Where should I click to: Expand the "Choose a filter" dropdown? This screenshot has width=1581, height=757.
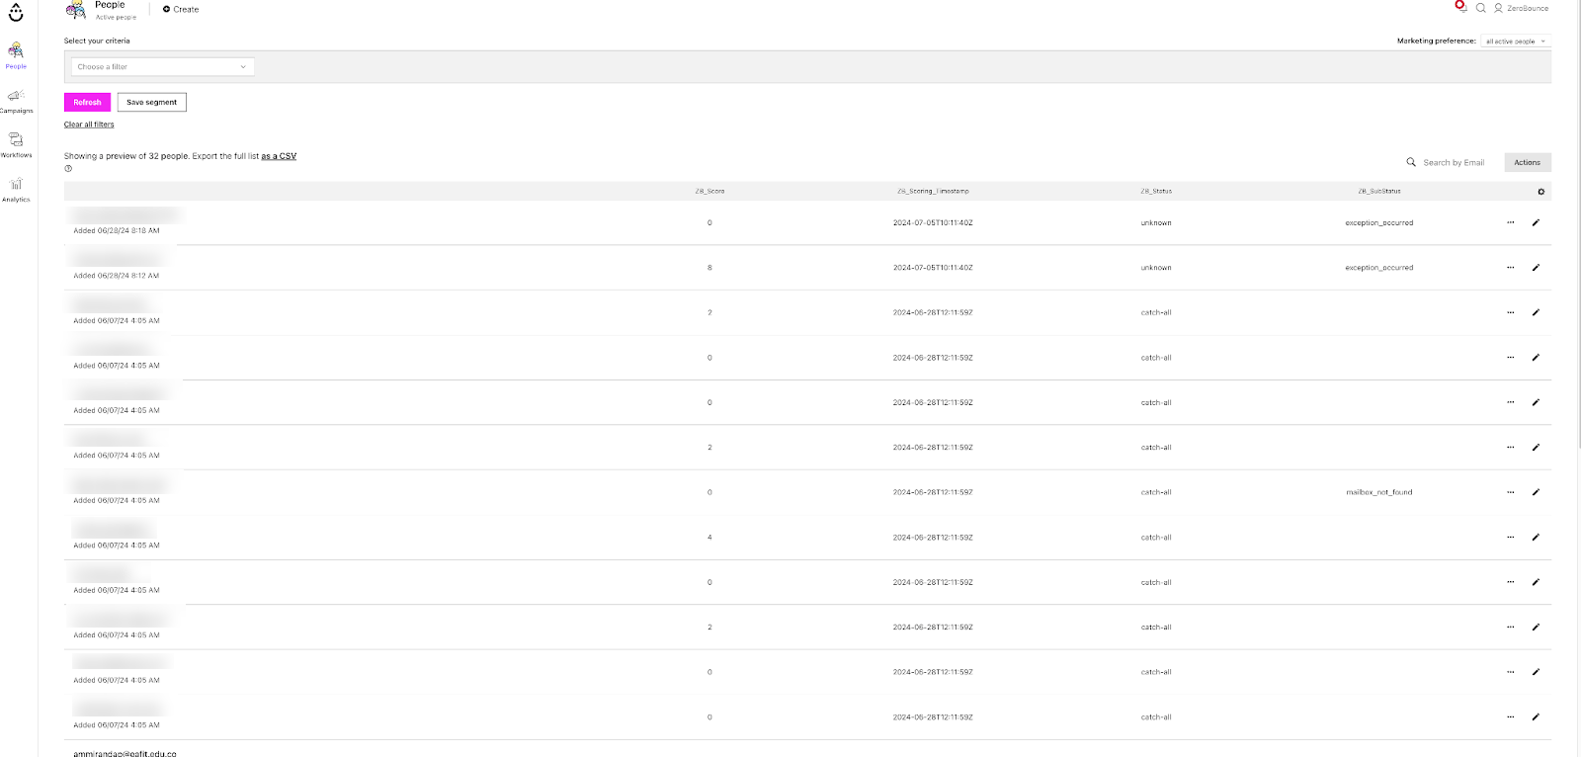pyautogui.click(x=163, y=67)
